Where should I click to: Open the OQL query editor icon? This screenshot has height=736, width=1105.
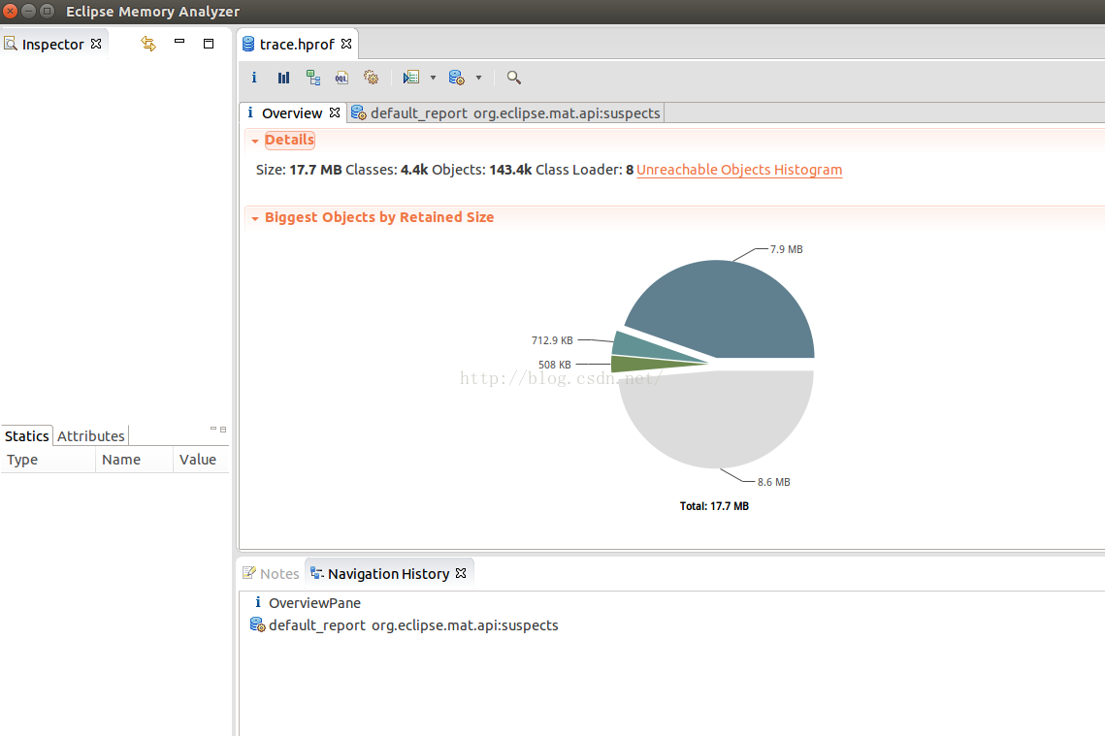(x=341, y=78)
